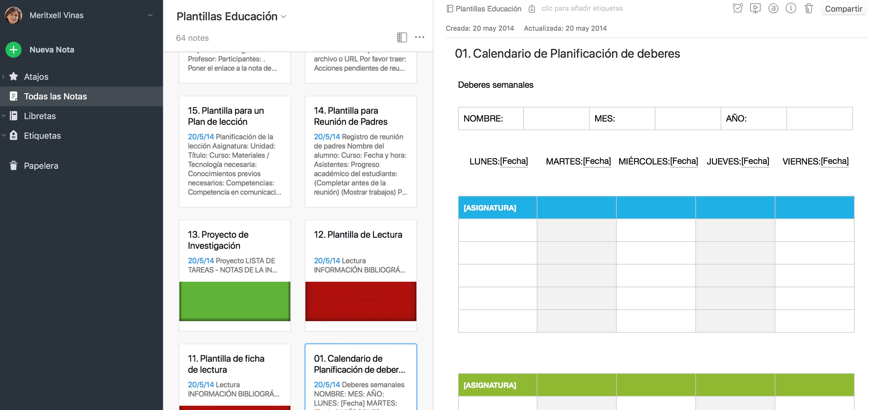Expand the Atajos section arrow
Viewport: 870px width, 410px height.
coord(3,76)
